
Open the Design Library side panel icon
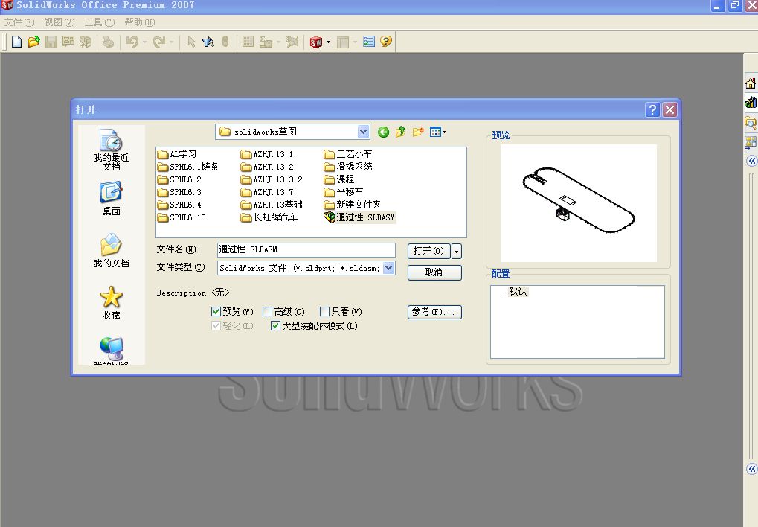coord(751,103)
